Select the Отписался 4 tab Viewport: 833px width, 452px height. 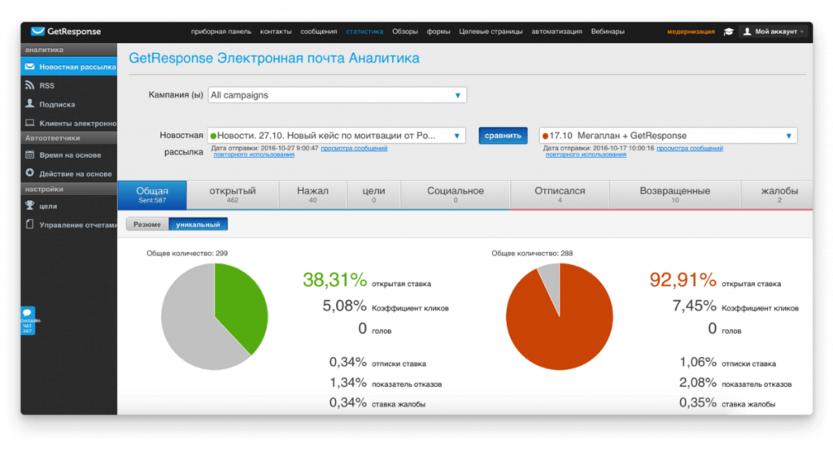click(x=560, y=194)
